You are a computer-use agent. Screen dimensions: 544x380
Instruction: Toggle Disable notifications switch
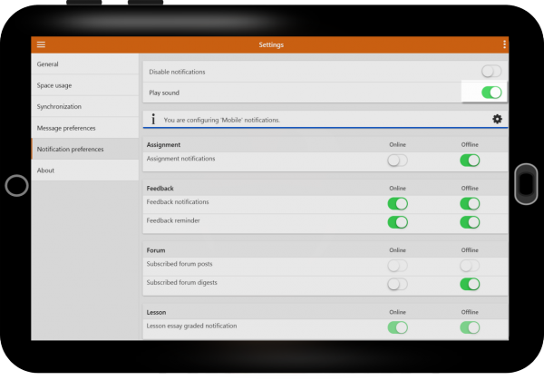pyautogui.click(x=491, y=72)
